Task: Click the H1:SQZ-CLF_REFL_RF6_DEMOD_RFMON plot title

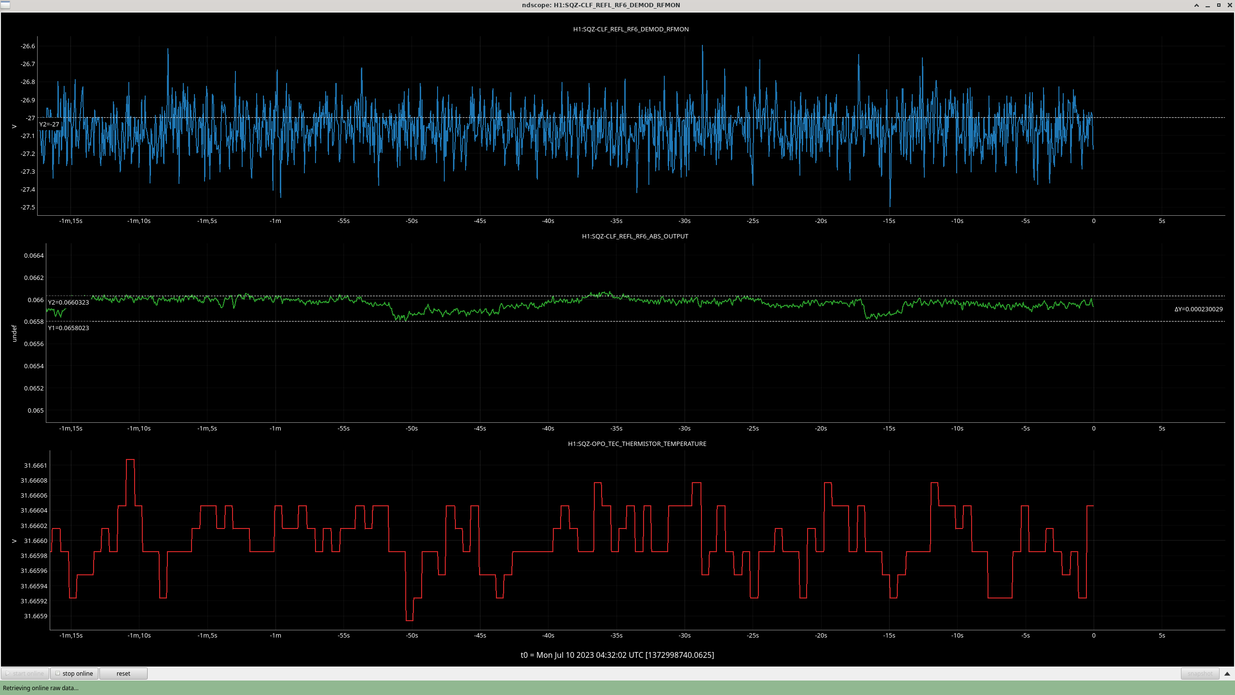Action: point(631,29)
